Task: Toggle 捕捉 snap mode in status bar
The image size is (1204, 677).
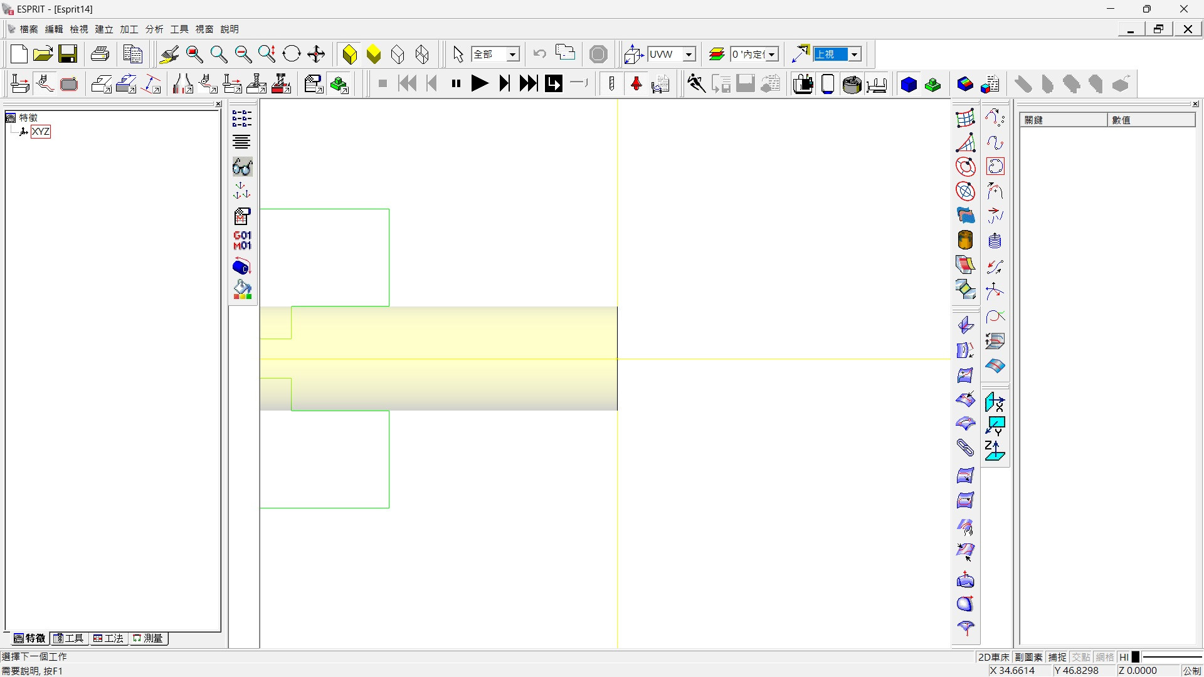Action: [1057, 657]
